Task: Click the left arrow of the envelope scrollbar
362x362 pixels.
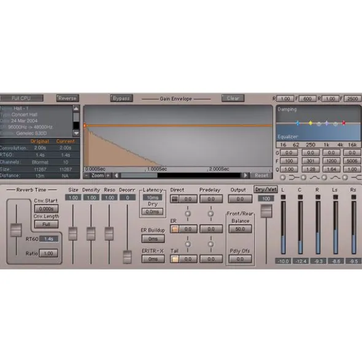Action: coord(117,175)
